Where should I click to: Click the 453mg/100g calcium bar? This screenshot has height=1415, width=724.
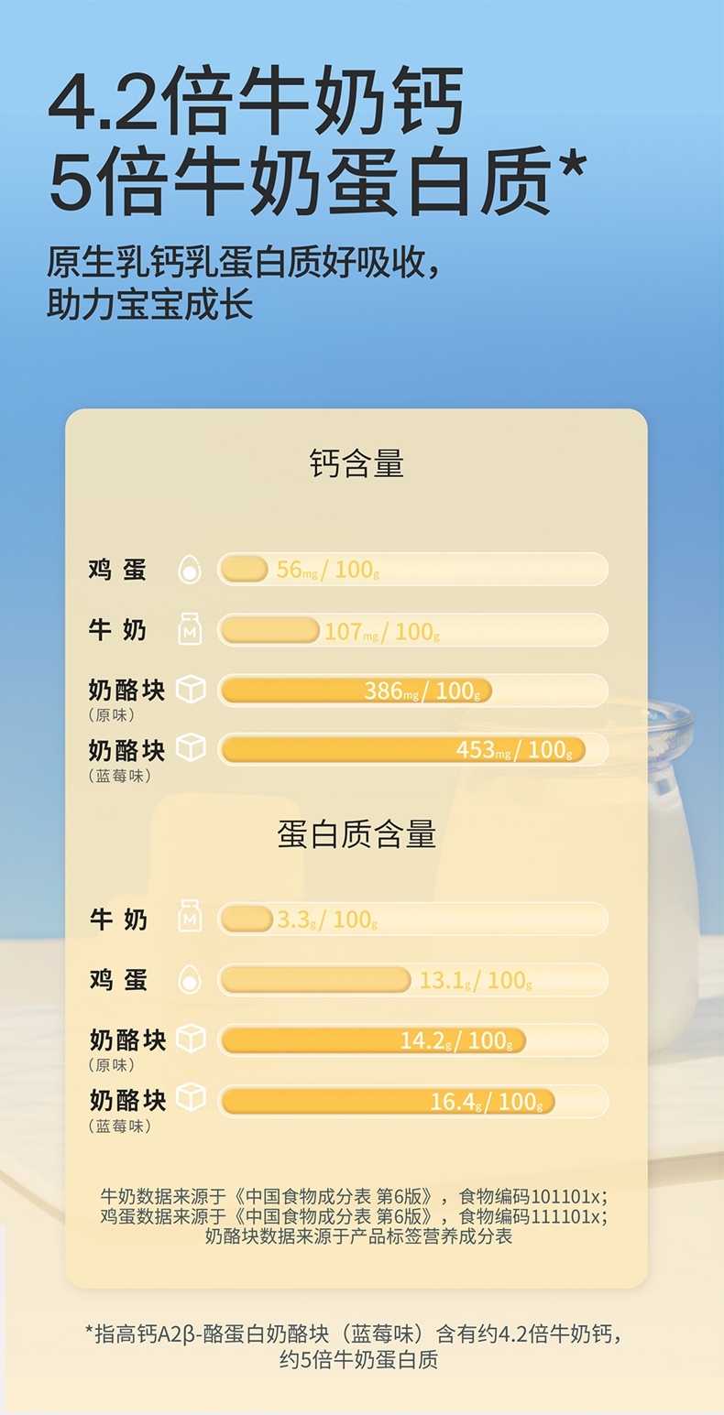[402, 749]
